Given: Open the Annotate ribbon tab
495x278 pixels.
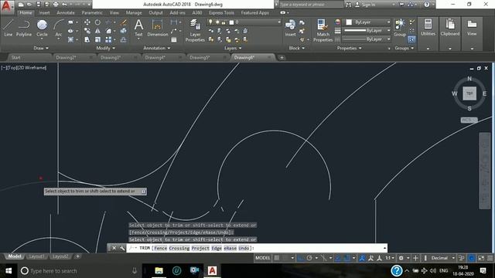Looking at the screenshot, I should coord(65,12).
